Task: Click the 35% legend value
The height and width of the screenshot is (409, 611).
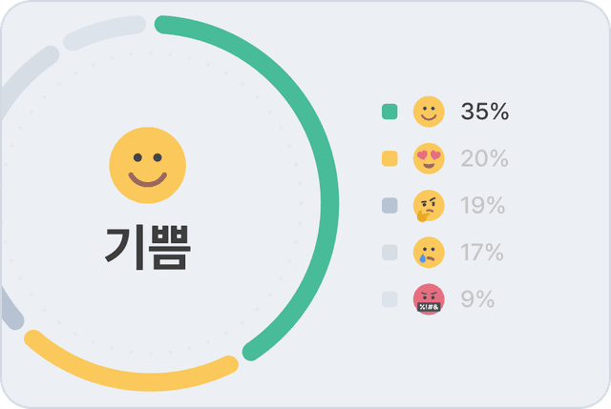Action: tap(484, 112)
